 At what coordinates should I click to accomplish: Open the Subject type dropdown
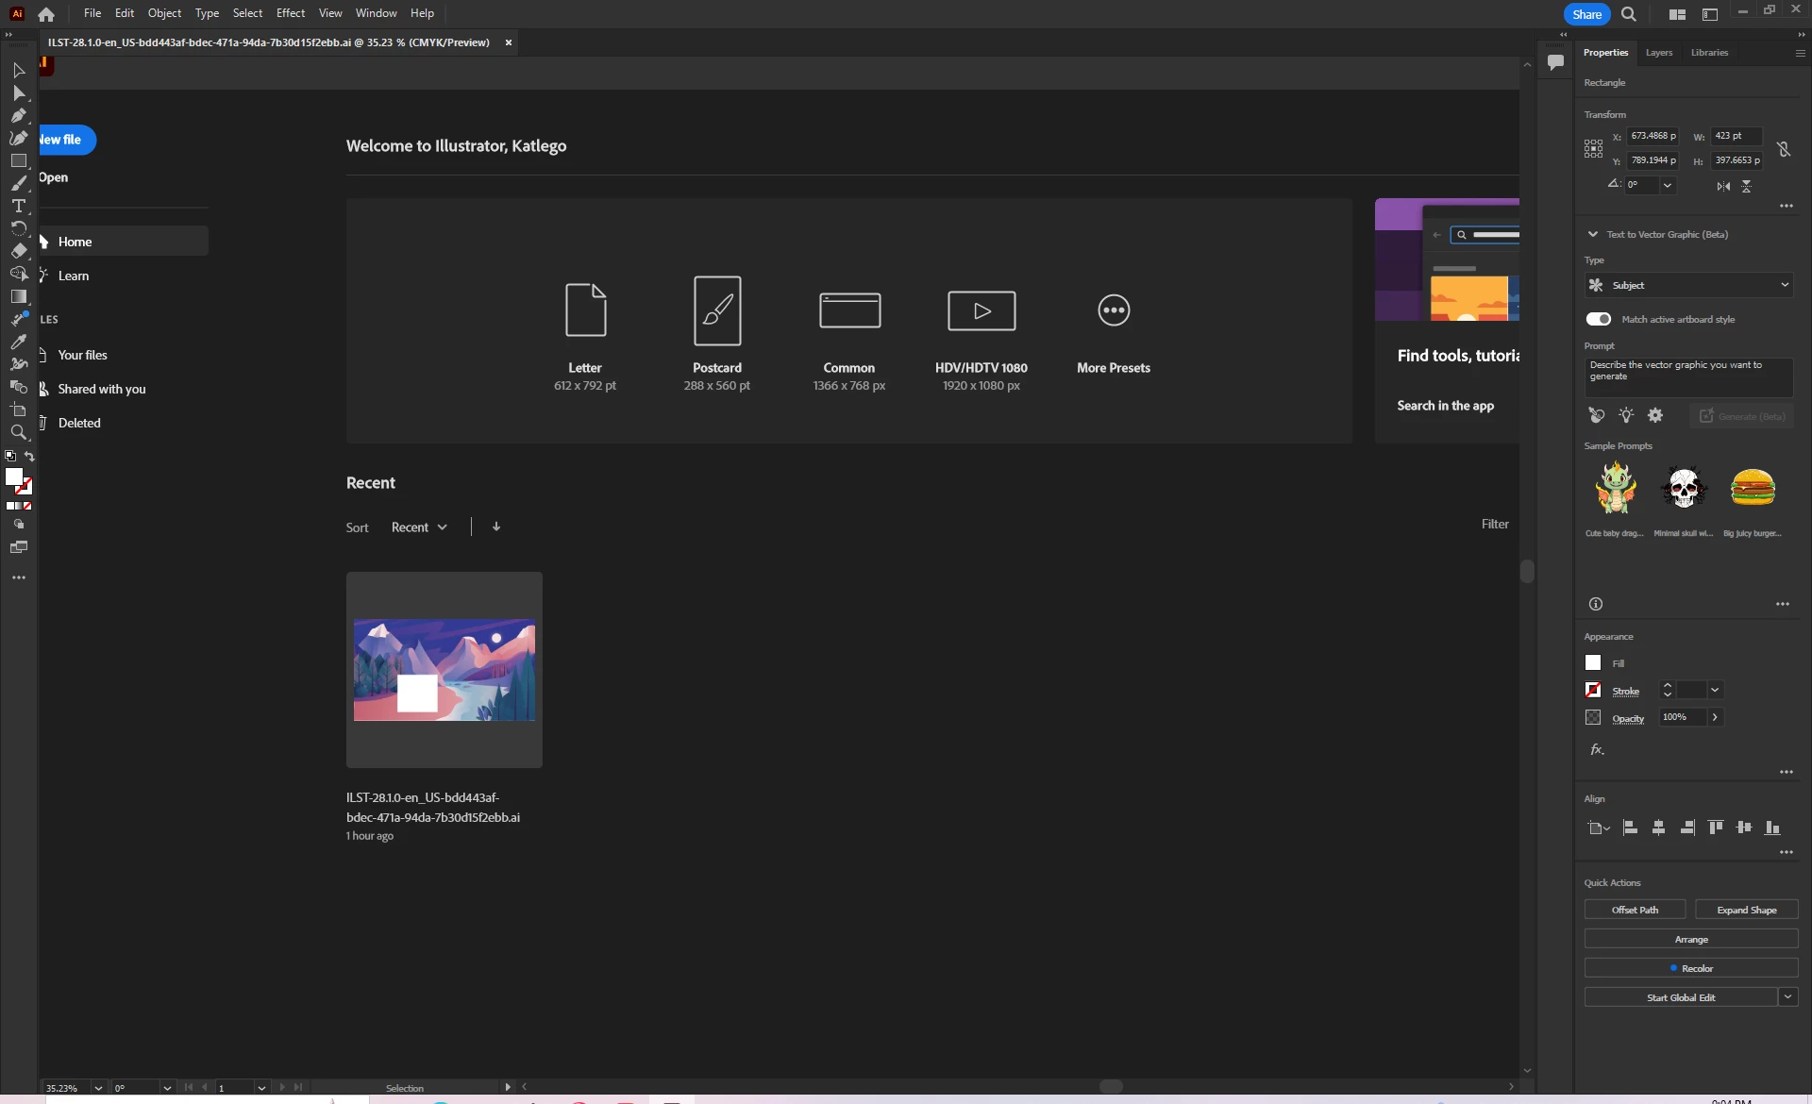coord(1688,285)
